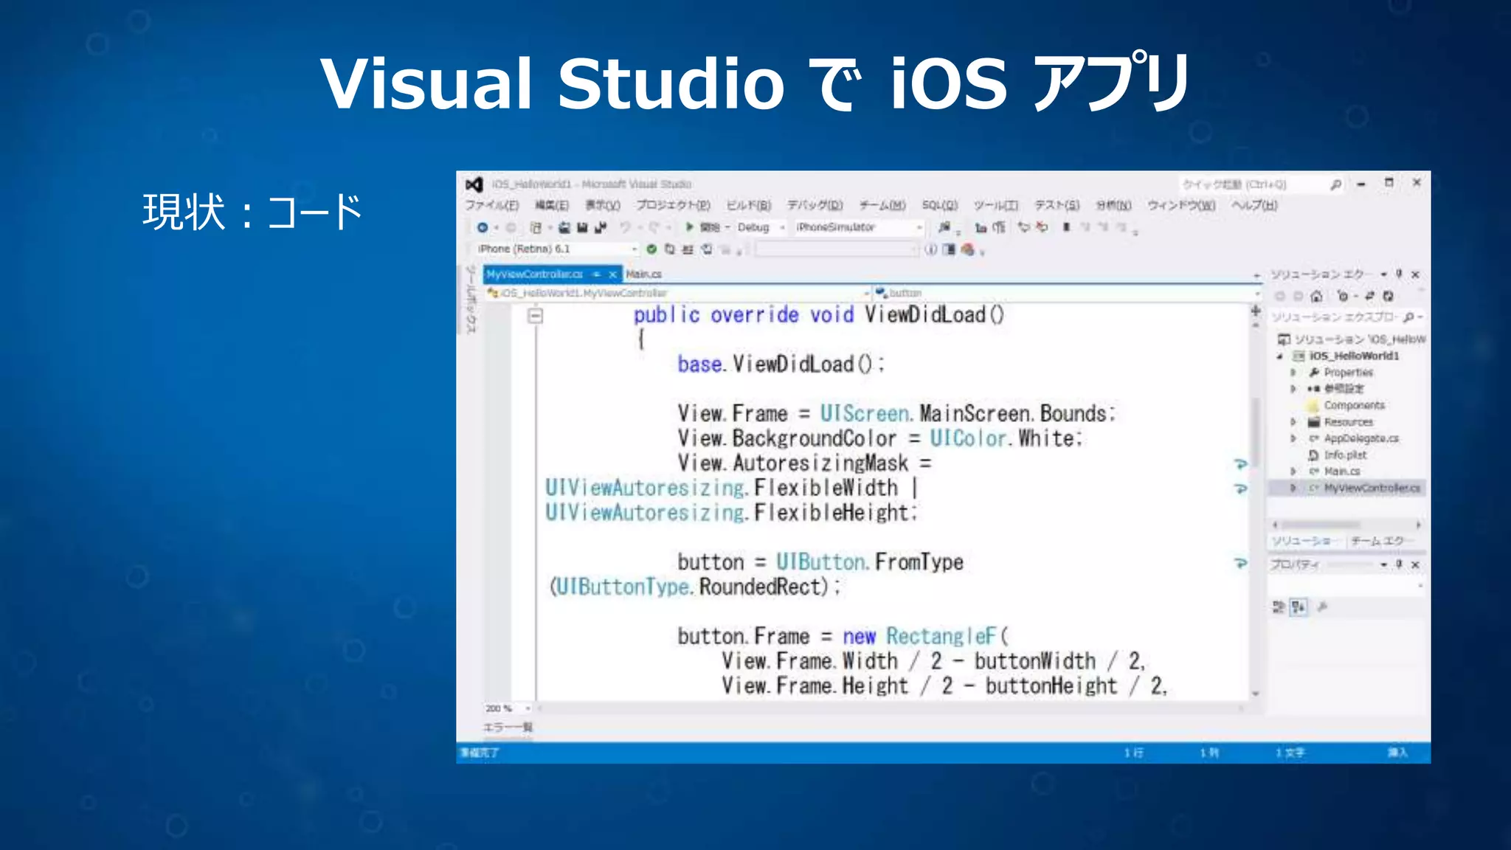Open the iPhone (Retina) 6.1 device dropdown
The width and height of the screenshot is (1511, 850).
click(x=556, y=249)
